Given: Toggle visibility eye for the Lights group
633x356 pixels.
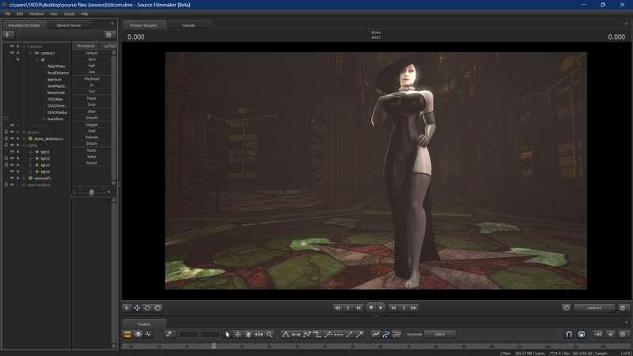Looking at the screenshot, I should (12, 145).
